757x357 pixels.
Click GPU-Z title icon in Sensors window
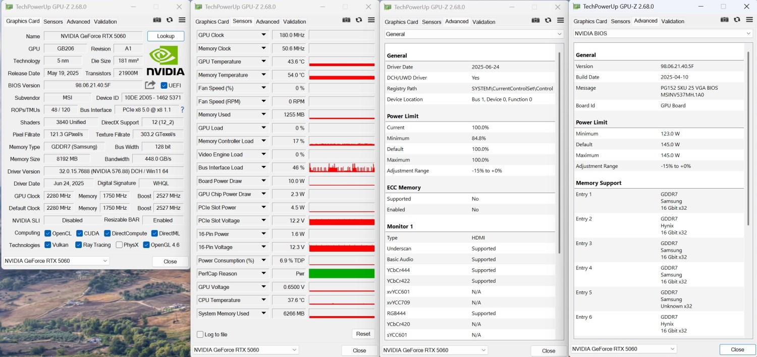coord(198,7)
